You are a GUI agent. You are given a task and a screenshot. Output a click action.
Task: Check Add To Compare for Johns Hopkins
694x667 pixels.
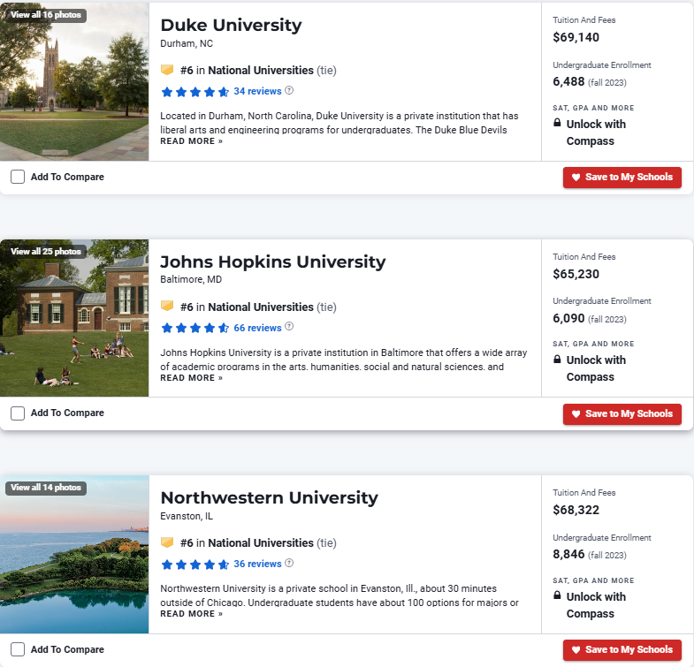18,413
